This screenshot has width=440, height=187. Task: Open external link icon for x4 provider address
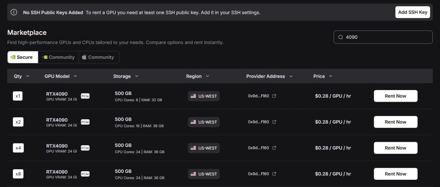click(x=274, y=148)
